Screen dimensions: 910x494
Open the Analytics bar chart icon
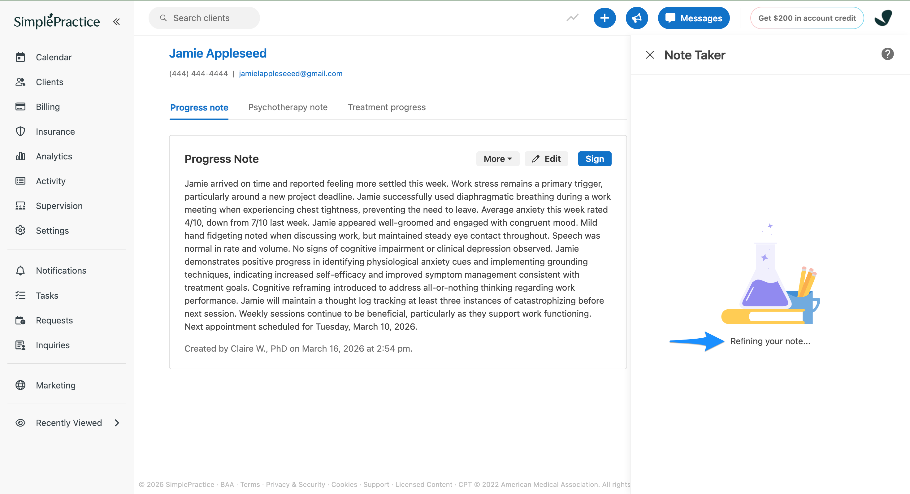(20, 156)
